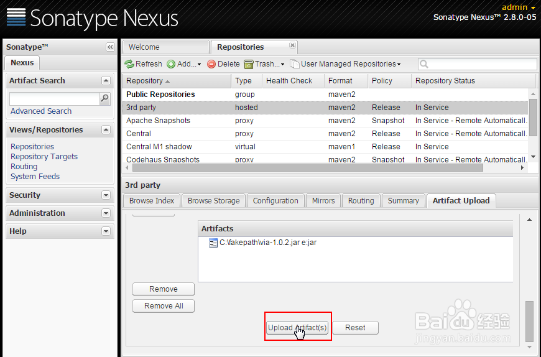Select the Public Repositories row
Viewport: 541px width, 357px height.
point(325,95)
